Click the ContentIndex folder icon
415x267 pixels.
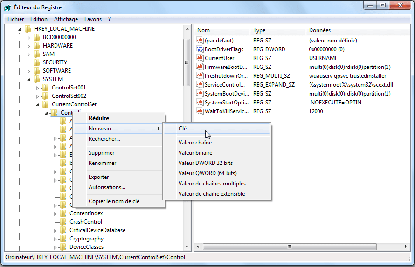tap(63, 213)
